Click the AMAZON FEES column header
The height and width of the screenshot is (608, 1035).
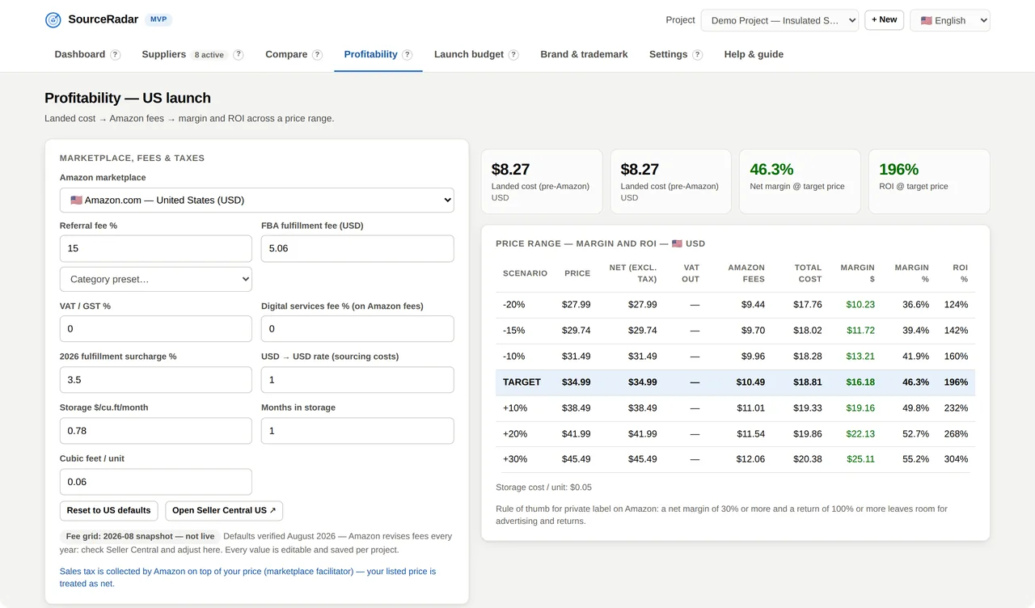pyautogui.click(x=746, y=273)
